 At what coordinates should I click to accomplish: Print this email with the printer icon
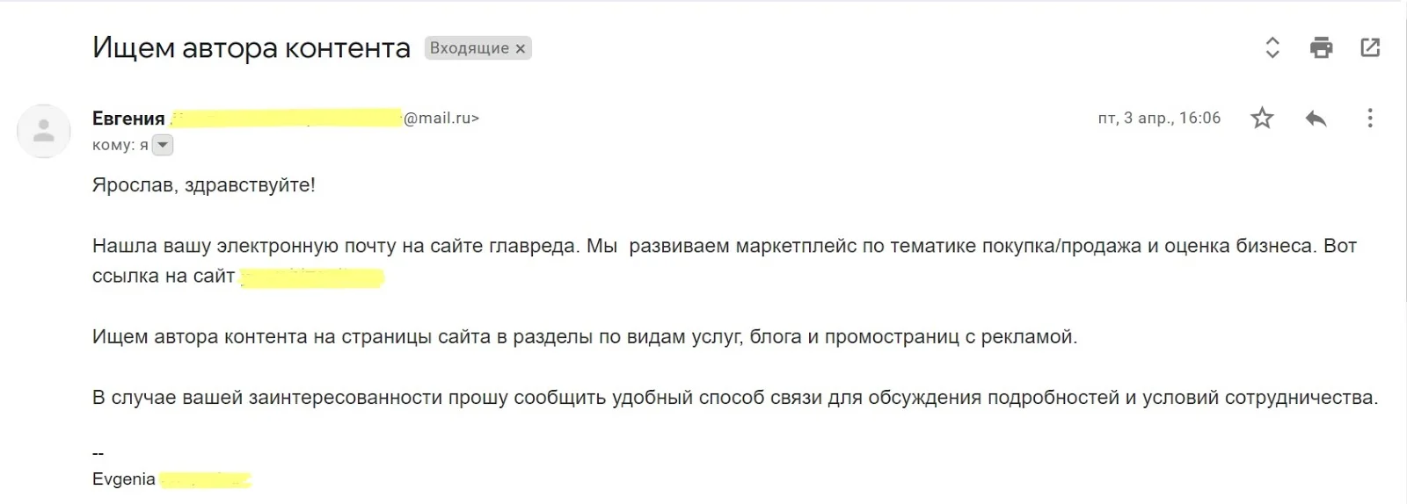pos(1321,47)
